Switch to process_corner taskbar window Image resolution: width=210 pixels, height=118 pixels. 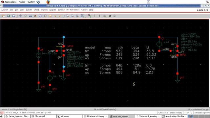pos(122,116)
